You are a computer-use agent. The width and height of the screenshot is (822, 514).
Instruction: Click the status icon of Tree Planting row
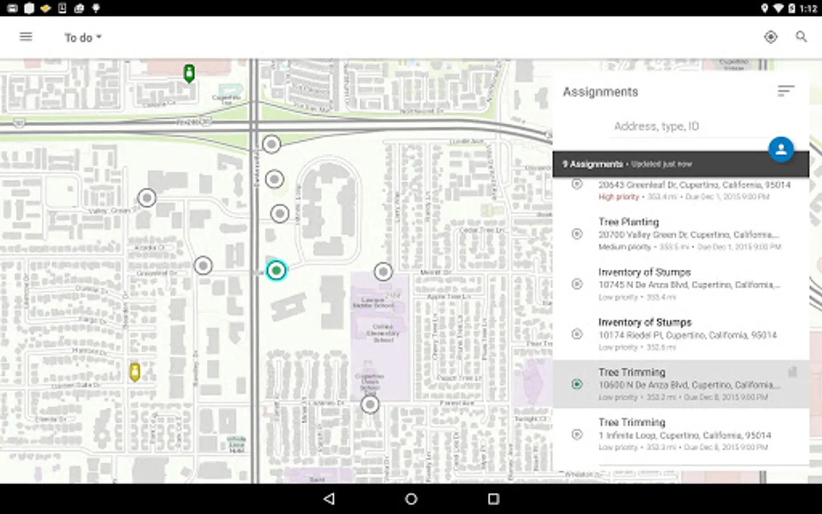(577, 234)
